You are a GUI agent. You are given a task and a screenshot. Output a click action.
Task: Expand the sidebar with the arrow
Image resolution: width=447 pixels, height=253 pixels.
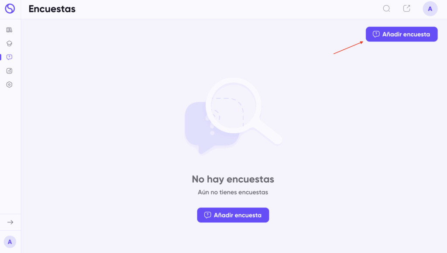[x=10, y=222]
